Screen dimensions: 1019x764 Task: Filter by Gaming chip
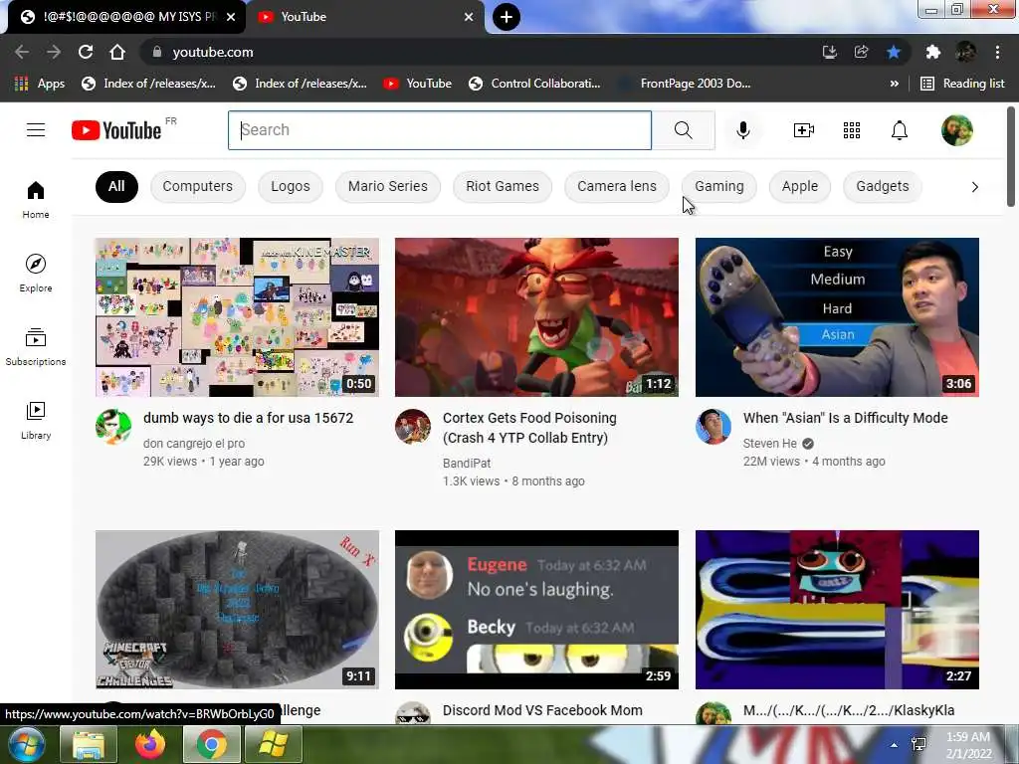(x=719, y=186)
